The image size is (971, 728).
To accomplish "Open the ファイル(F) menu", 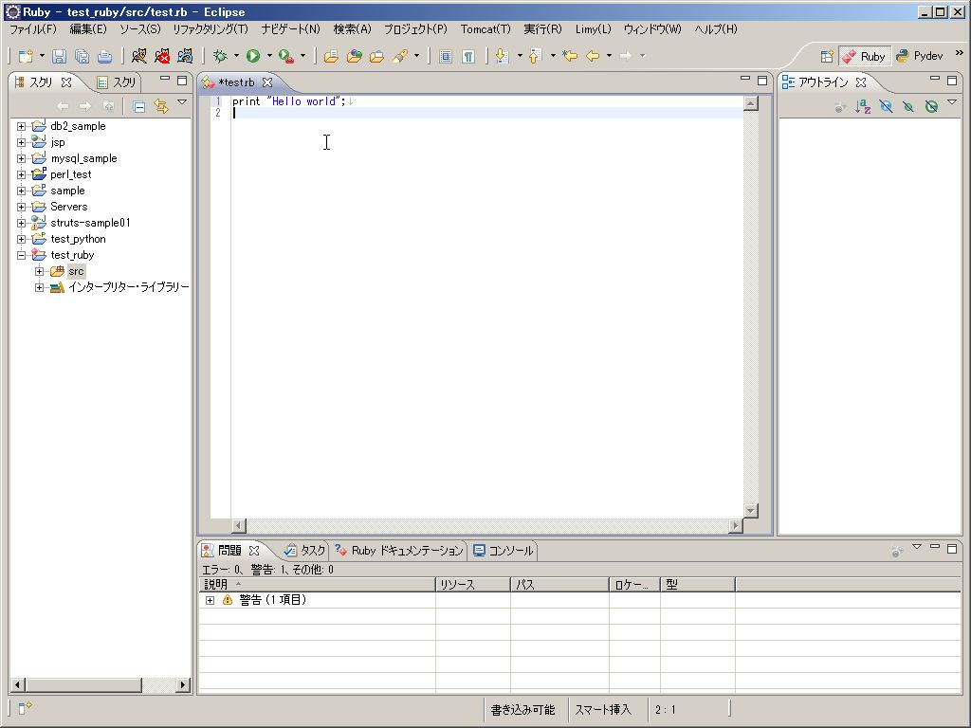I will (32, 29).
